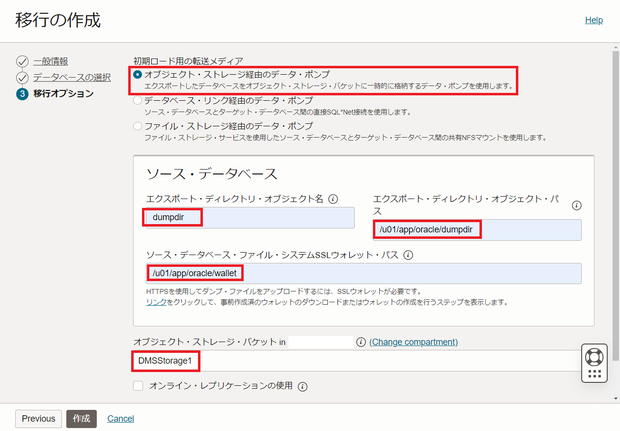Open info icon for オンライン・レプリケーションの使用
The height and width of the screenshot is (431, 620).
coord(303,386)
